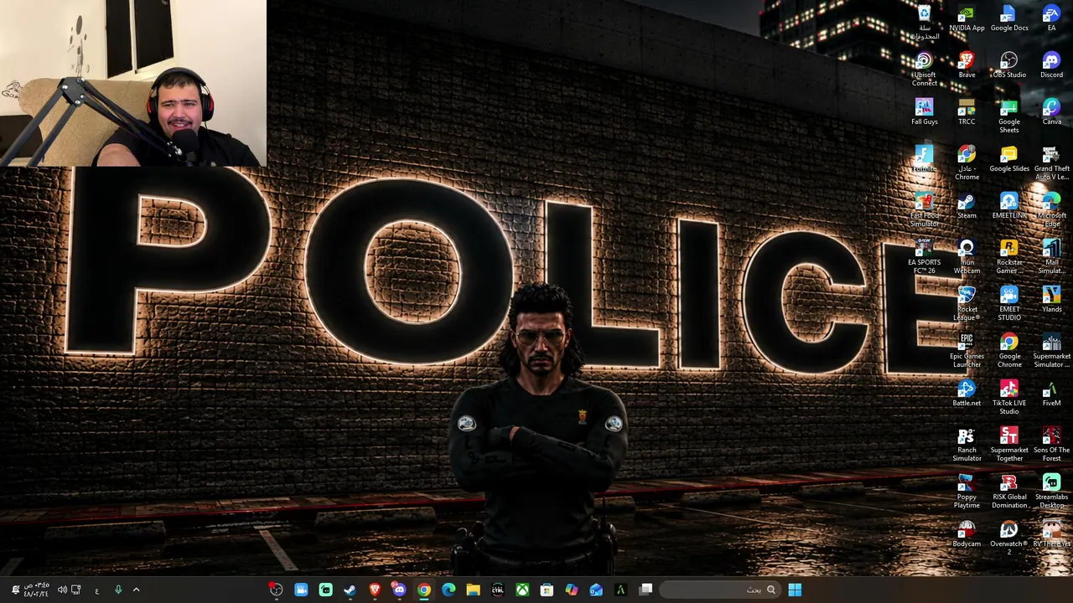This screenshot has width=1073, height=603.
Task: Click the Ylands desktop icon
Action: (1051, 300)
